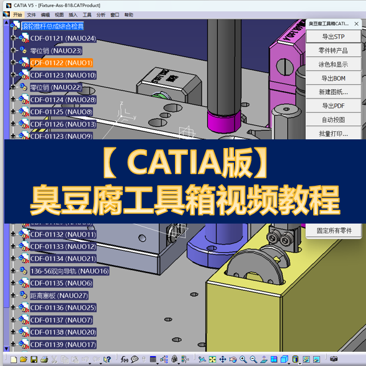This screenshot has height=366, width=366.
Task: Click the speech bubble comment icon
Action: pos(135,359)
